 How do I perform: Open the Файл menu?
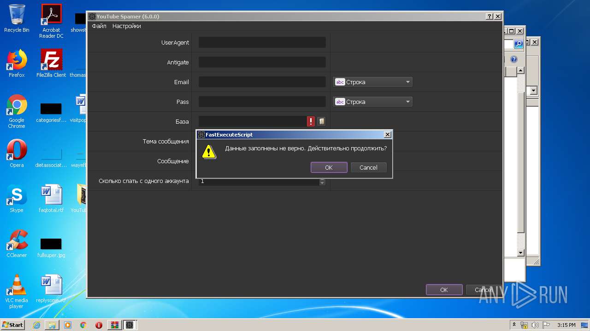pos(99,26)
